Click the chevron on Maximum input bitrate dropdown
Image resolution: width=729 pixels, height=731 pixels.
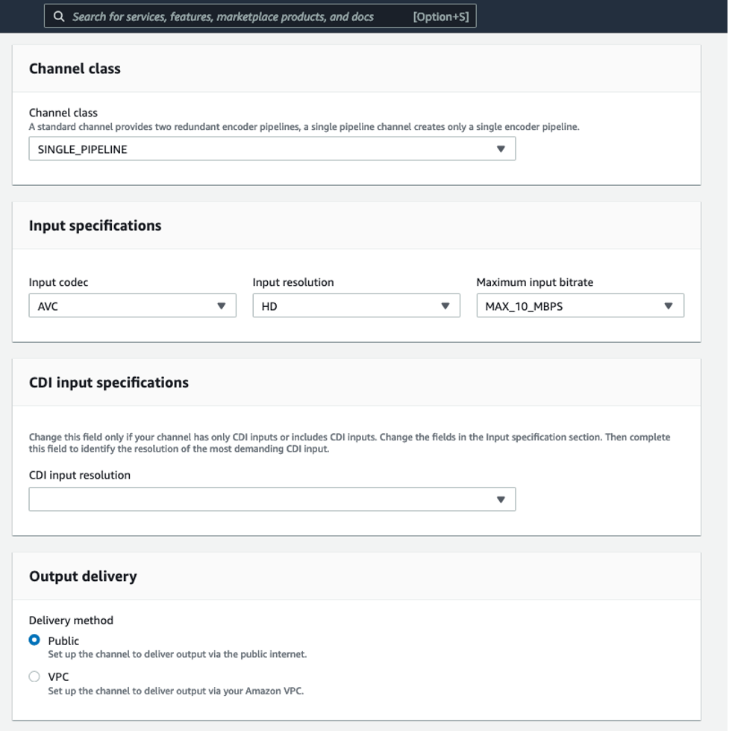click(670, 305)
